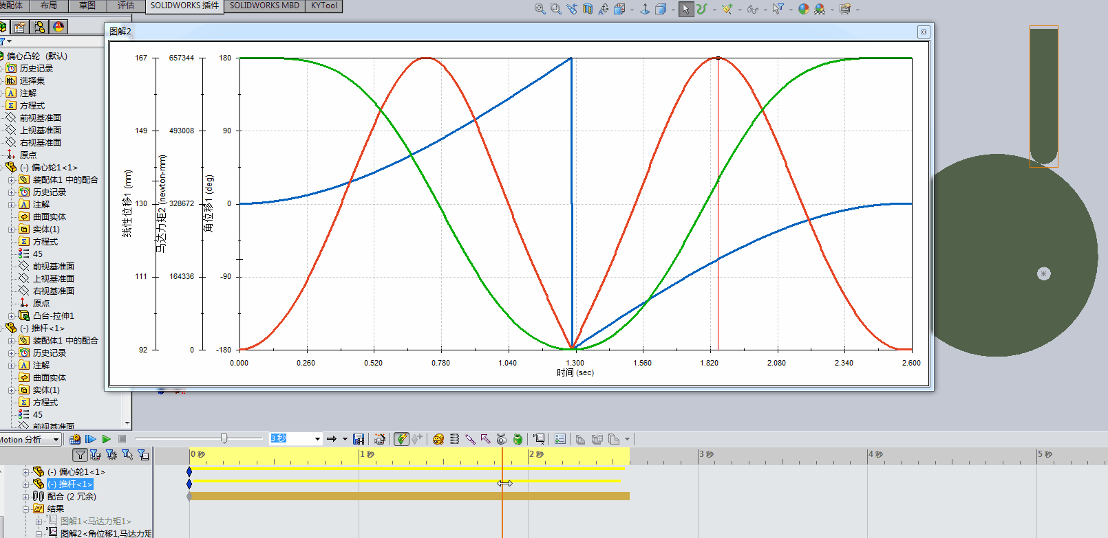
Task: Click the green curve sketch icon
Action: pyautogui.click(x=701, y=9)
